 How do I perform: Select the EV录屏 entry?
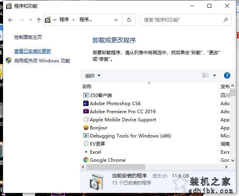(97, 144)
